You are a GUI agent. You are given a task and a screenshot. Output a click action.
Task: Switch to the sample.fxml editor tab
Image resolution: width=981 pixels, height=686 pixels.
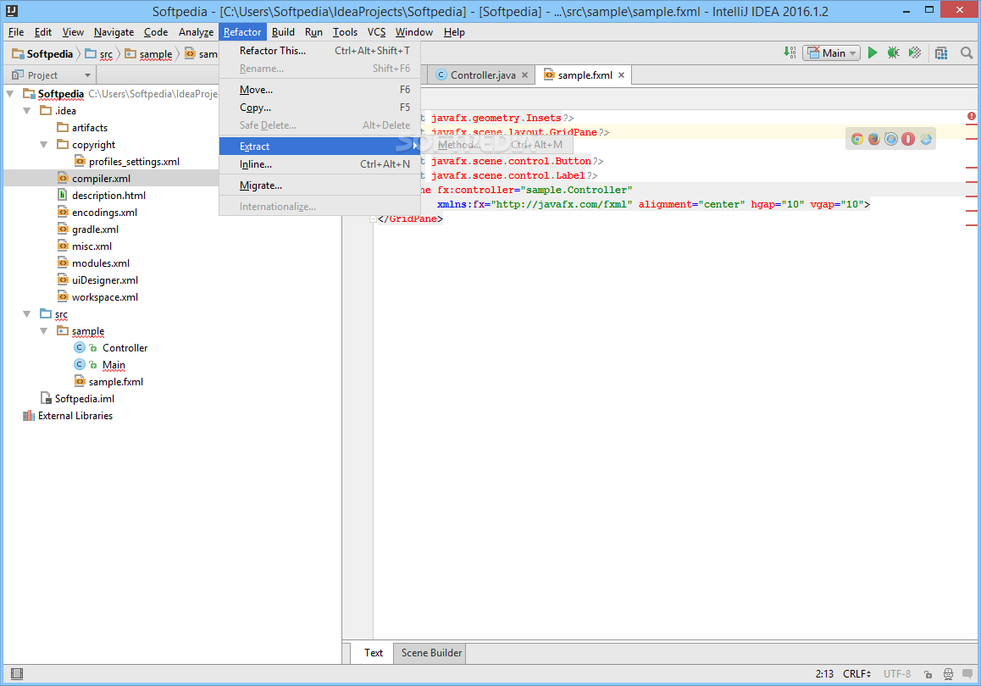[585, 75]
